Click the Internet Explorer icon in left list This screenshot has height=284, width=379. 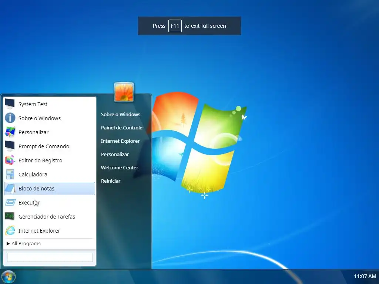10,230
